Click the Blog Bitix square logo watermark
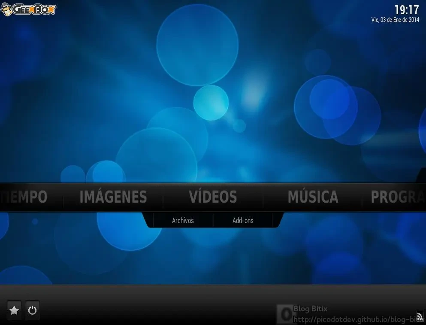The width and height of the screenshot is (426, 325). point(284,314)
